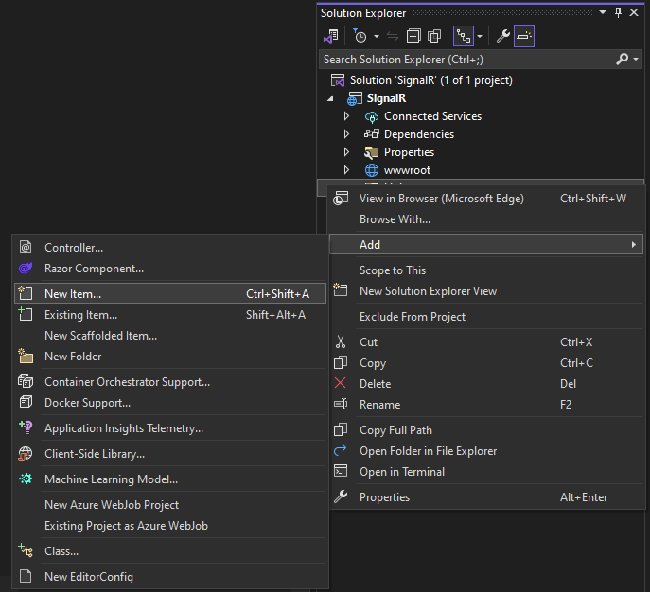The image size is (650, 592).
Task: Click Search Solution Explorer input field
Action: coord(464,59)
